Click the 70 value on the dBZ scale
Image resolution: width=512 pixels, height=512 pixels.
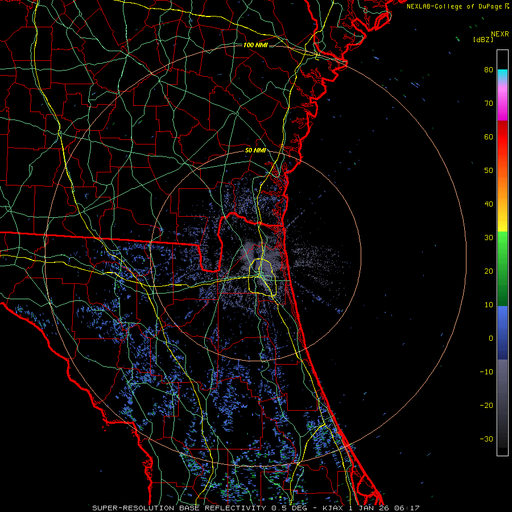tap(489, 104)
